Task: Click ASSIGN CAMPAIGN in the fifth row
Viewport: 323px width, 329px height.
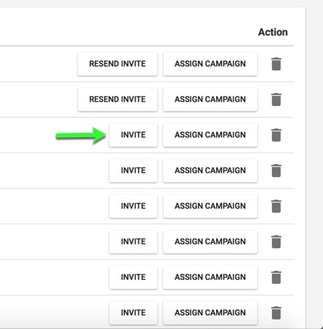Action: pyautogui.click(x=210, y=206)
